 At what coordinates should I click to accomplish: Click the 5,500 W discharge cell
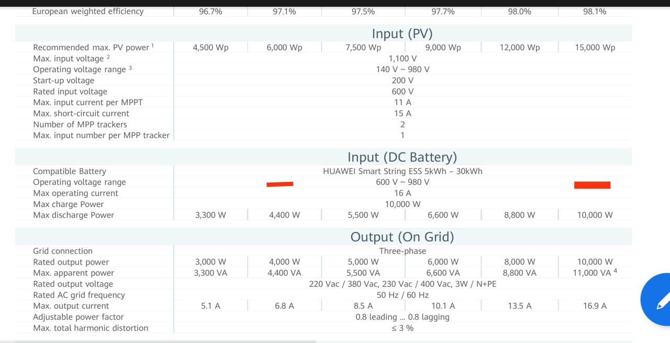click(363, 215)
